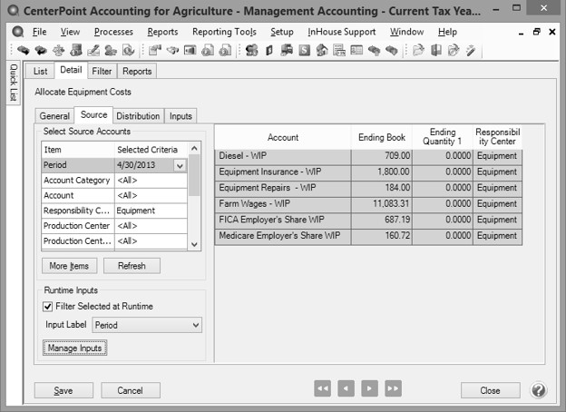Click criteria list scroll up arrow

[194, 149]
